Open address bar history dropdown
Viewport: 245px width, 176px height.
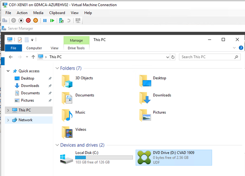[168, 57]
